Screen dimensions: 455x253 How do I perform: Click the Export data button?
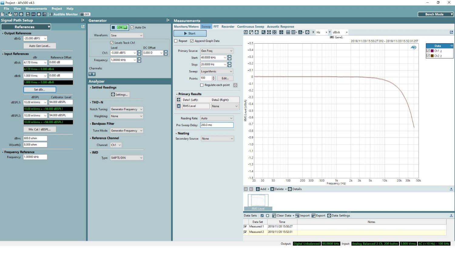(318, 216)
